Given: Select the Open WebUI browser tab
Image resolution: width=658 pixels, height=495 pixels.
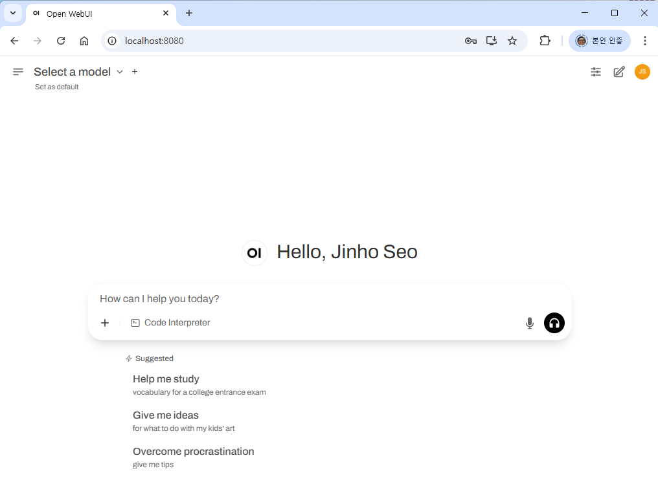Looking at the screenshot, I should (101, 14).
